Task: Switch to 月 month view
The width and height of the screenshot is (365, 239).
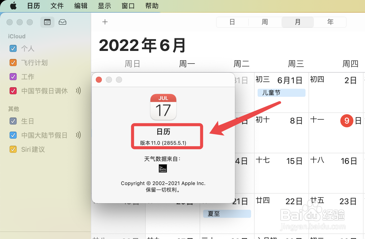Action: tap(298, 22)
